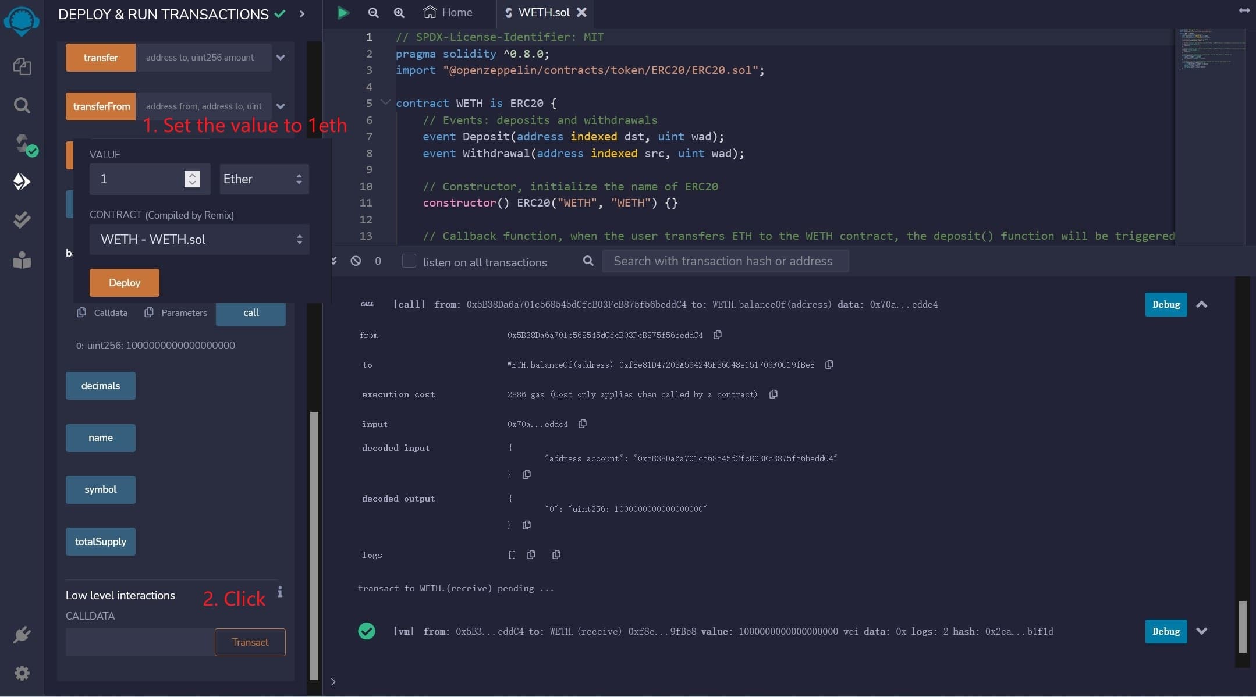Open the LearnEth plugin sidebar icon

pyautogui.click(x=22, y=259)
